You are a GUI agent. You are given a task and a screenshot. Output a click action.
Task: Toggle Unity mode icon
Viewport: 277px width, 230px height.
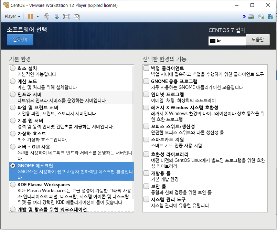tap(77, 17)
